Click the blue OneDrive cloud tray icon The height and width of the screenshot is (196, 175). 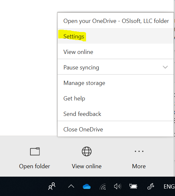tap(87, 187)
